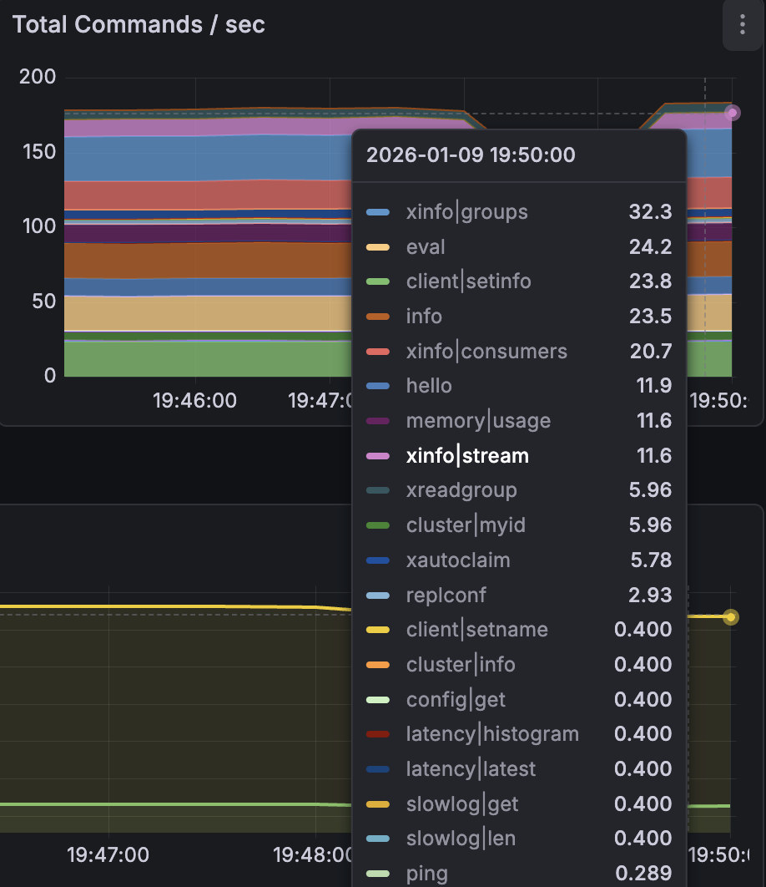Click the cluster|myid series label
This screenshot has height=887, width=766.
point(466,525)
